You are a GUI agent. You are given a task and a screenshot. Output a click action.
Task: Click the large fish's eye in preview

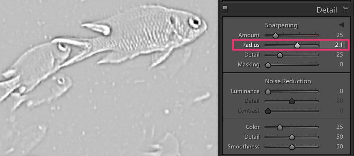click(195, 22)
